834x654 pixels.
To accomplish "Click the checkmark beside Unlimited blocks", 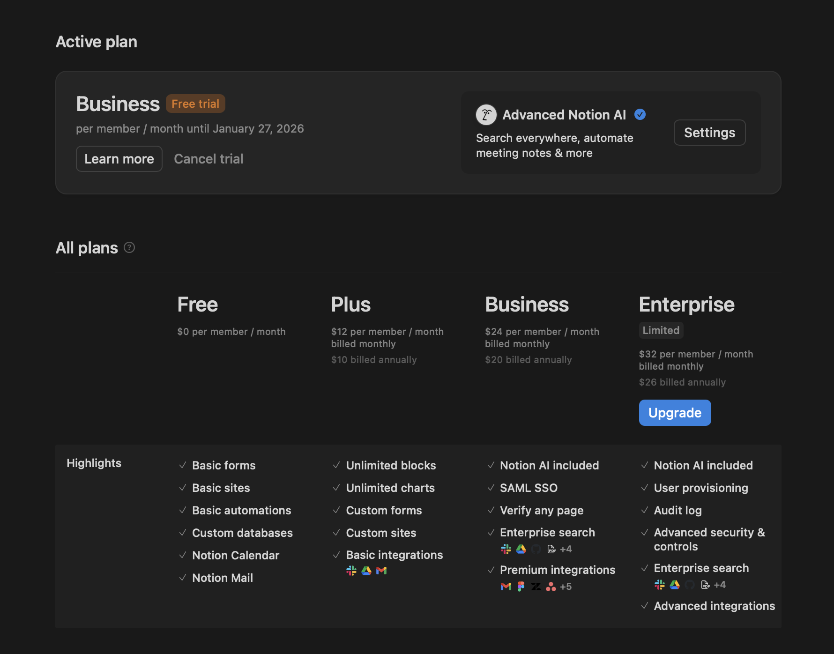I will coord(336,465).
